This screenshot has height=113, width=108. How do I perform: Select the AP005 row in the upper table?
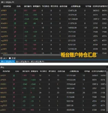(x=54, y=15)
